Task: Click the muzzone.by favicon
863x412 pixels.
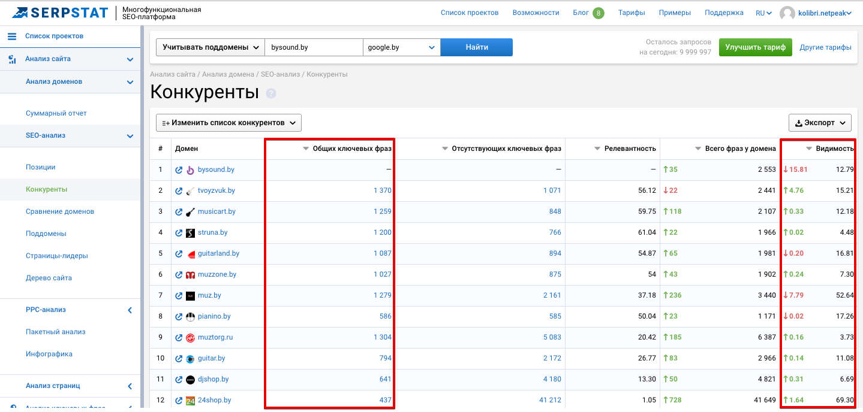Action: (190, 275)
